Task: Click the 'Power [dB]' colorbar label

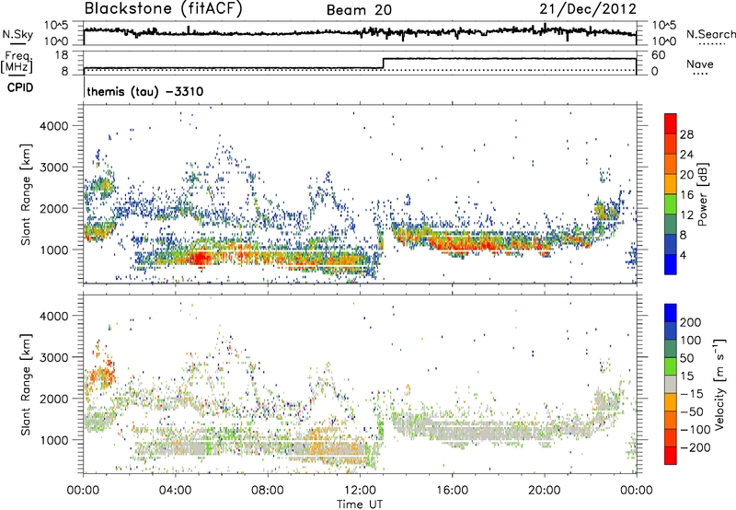Action: [x=702, y=194]
